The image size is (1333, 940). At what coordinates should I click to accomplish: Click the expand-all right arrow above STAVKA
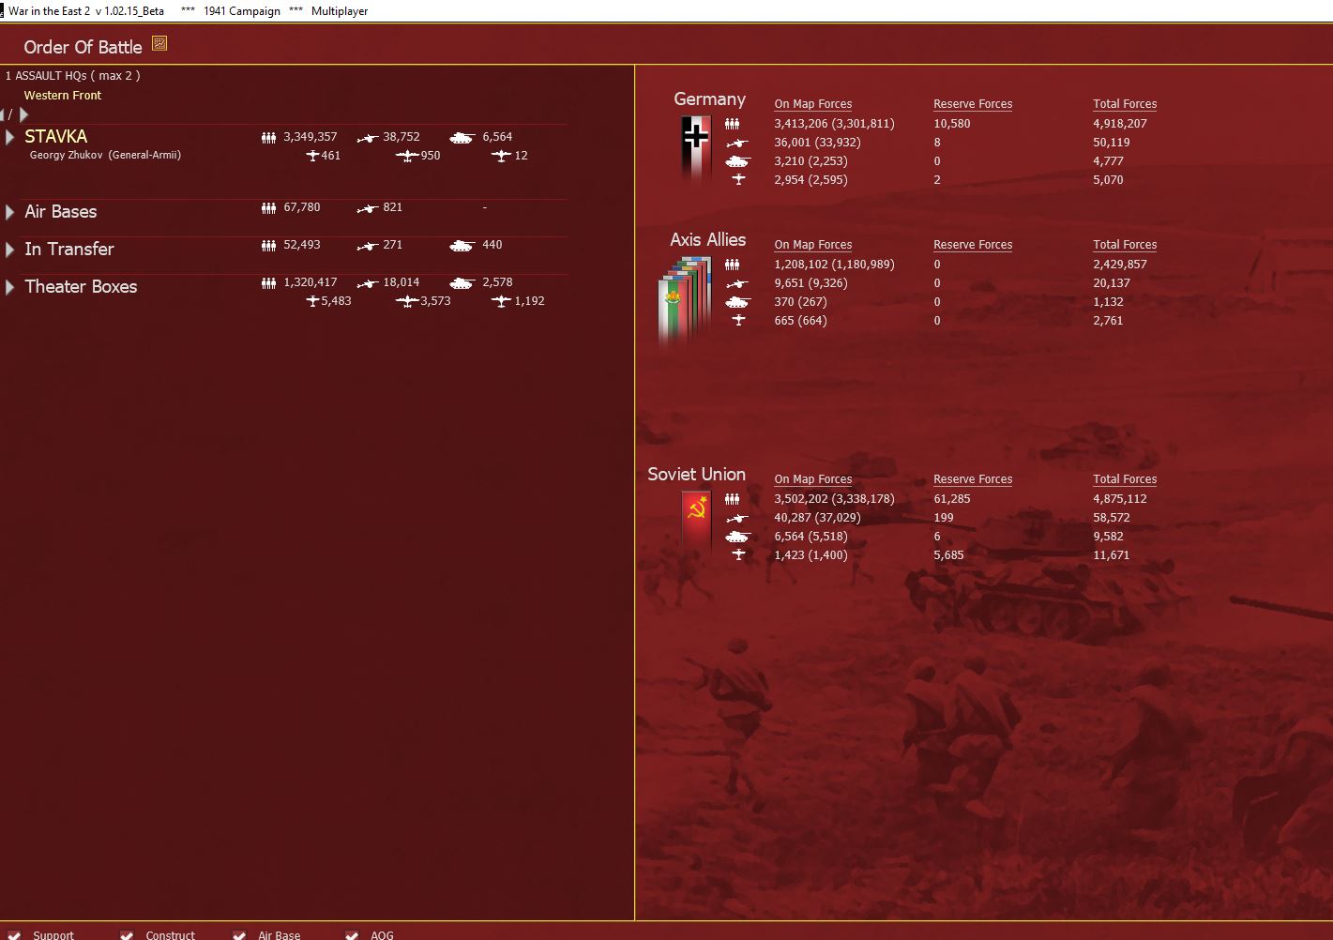pyautogui.click(x=23, y=114)
